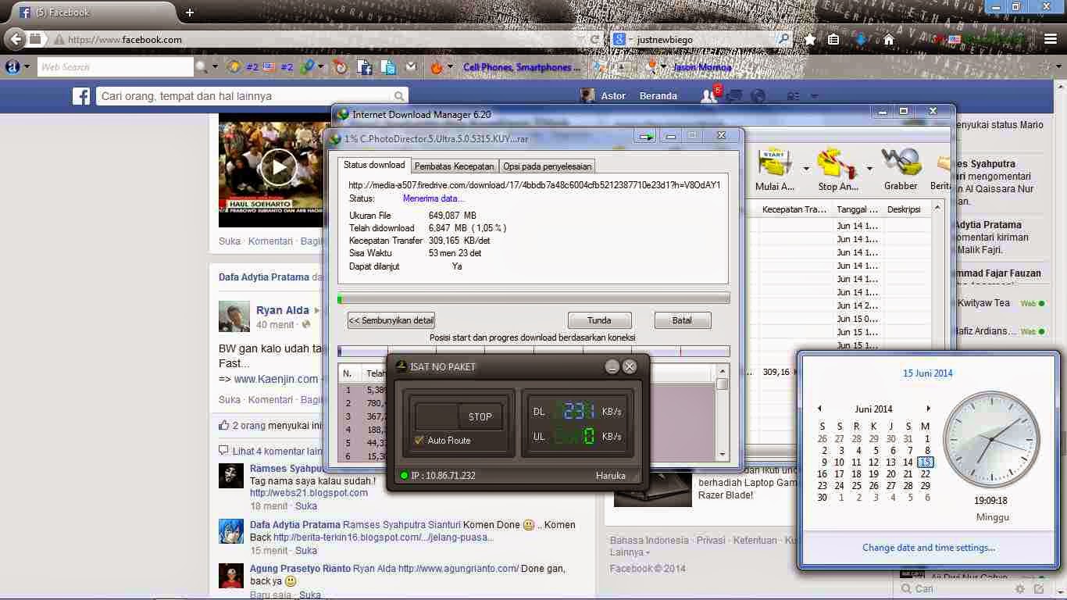
Task: Go to Firefox home page icon
Action: [x=889, y=39]
